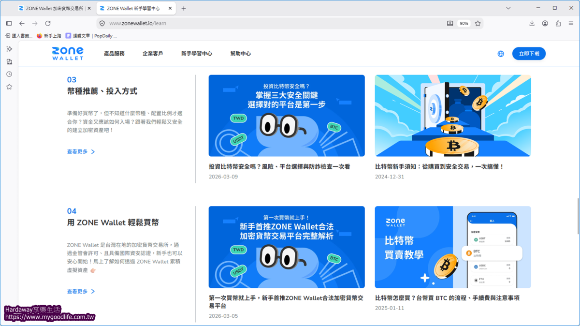Open sidebar history clock icon
The image size is (580, 326).
[x=9, y=74]
